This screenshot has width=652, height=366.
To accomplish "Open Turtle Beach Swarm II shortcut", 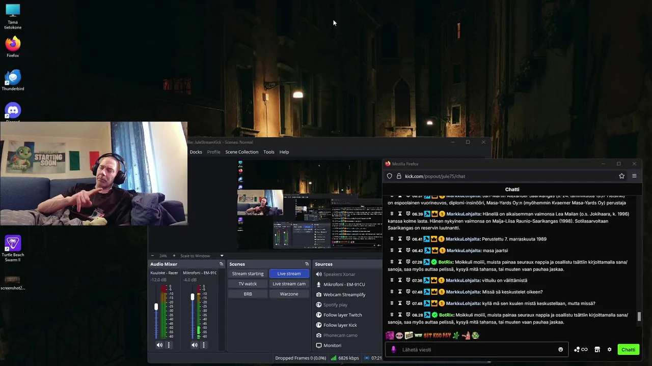I will 13,249.
